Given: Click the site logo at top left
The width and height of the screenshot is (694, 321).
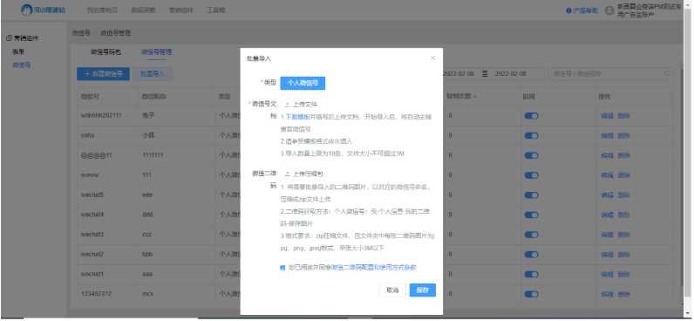Looking at the screenshot, I should [x=43, y=10].
